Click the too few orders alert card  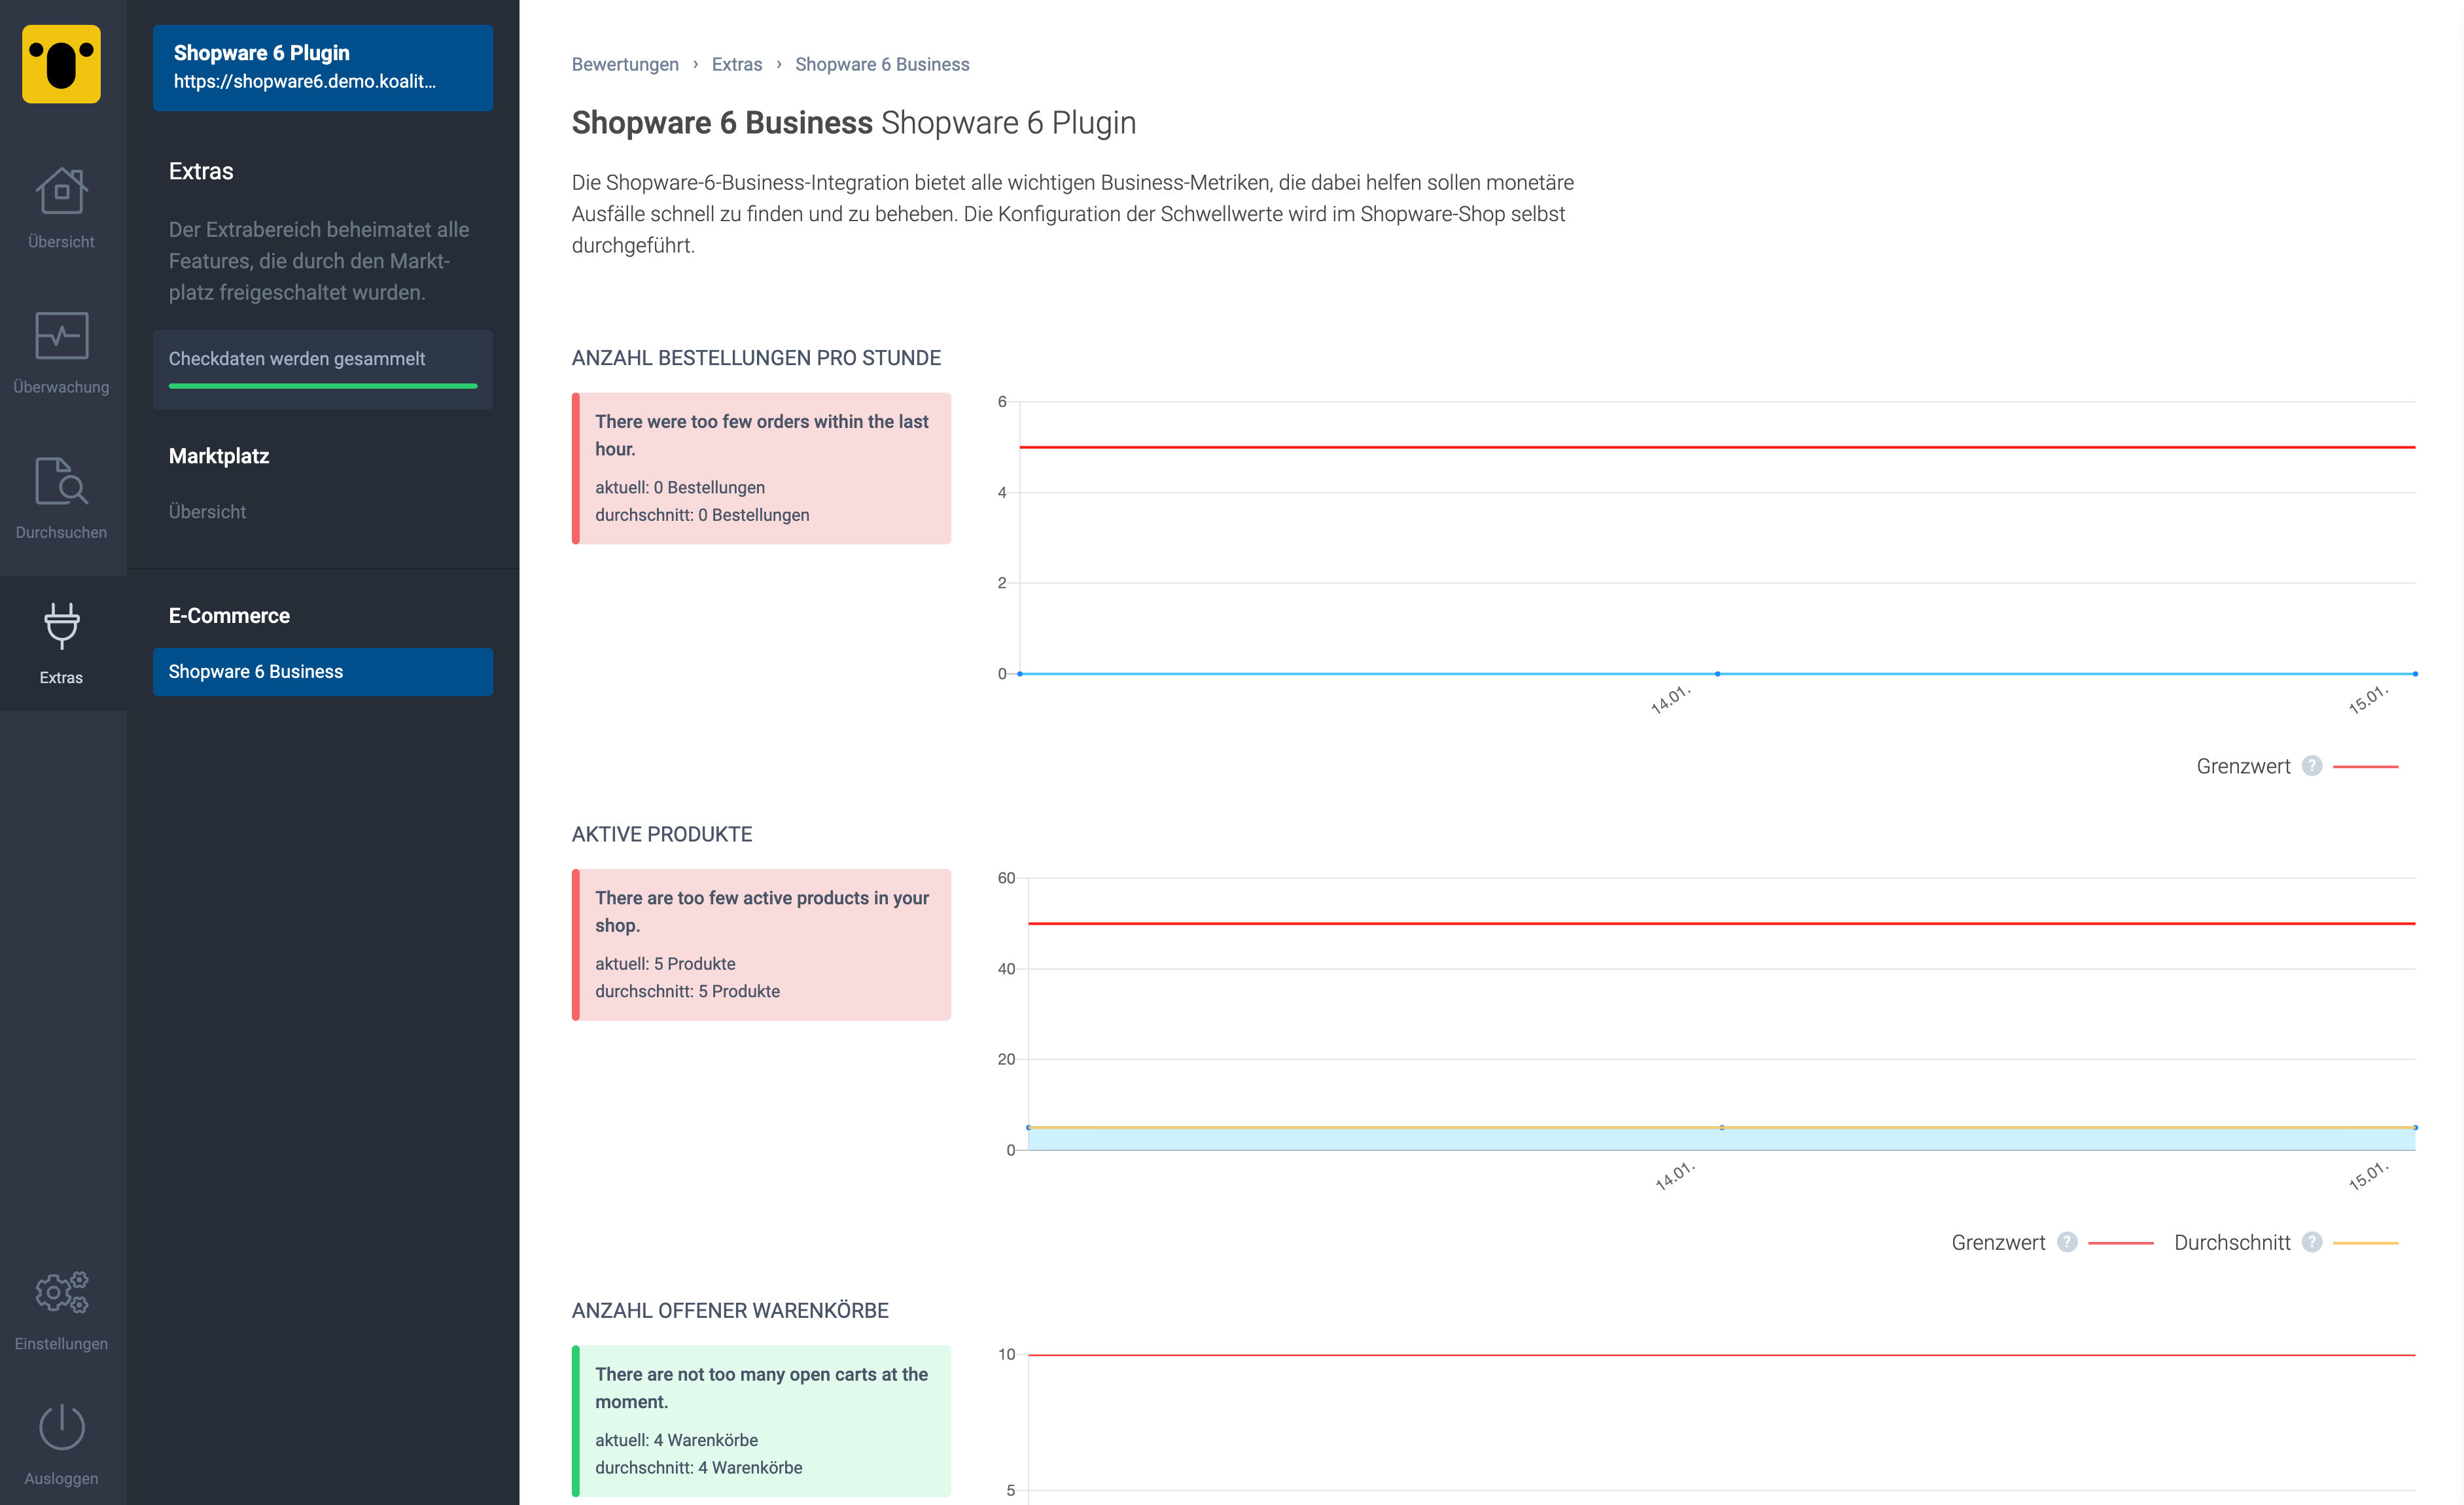click(x=761, y=468)
